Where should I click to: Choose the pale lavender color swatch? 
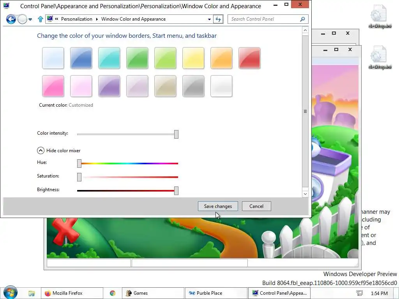[137, 86]
